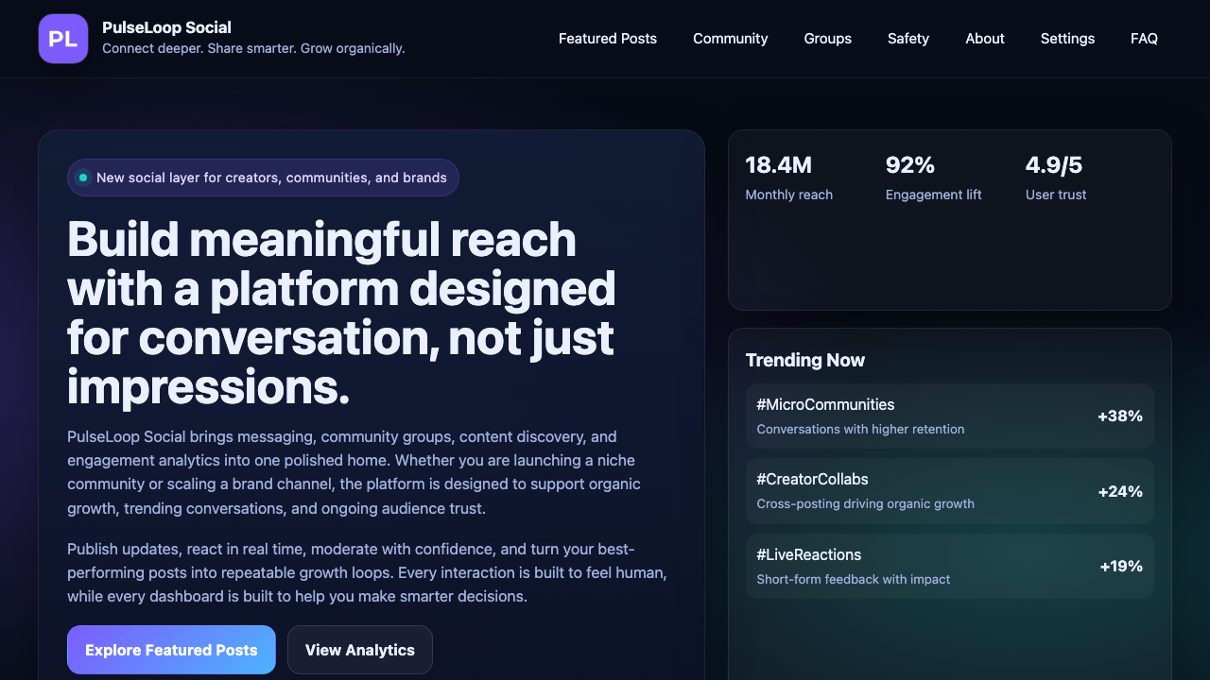The height and width of the screenshot is (680, 1210).
Task: Open the Featured Posts nav item
Action: click(x=607, y=39)
